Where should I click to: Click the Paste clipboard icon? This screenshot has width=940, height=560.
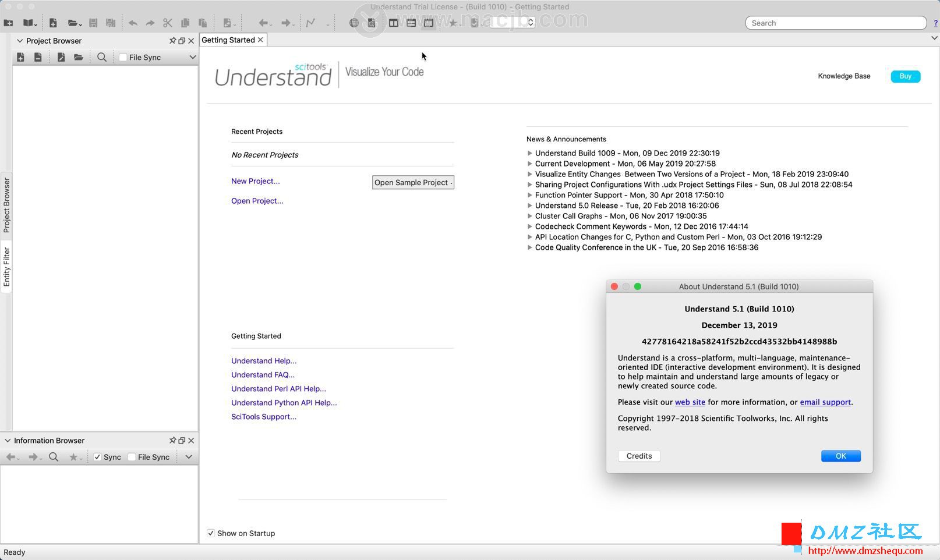point(203,23)
